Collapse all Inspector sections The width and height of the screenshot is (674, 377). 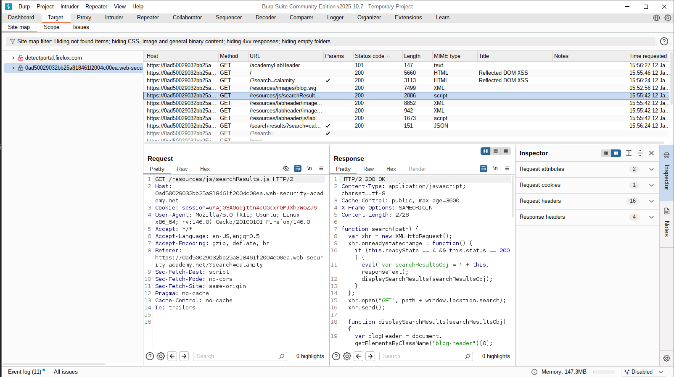640,153
